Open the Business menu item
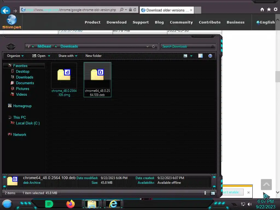The height and width of the screenshot is (210, 280). click(x=235, y=22)
